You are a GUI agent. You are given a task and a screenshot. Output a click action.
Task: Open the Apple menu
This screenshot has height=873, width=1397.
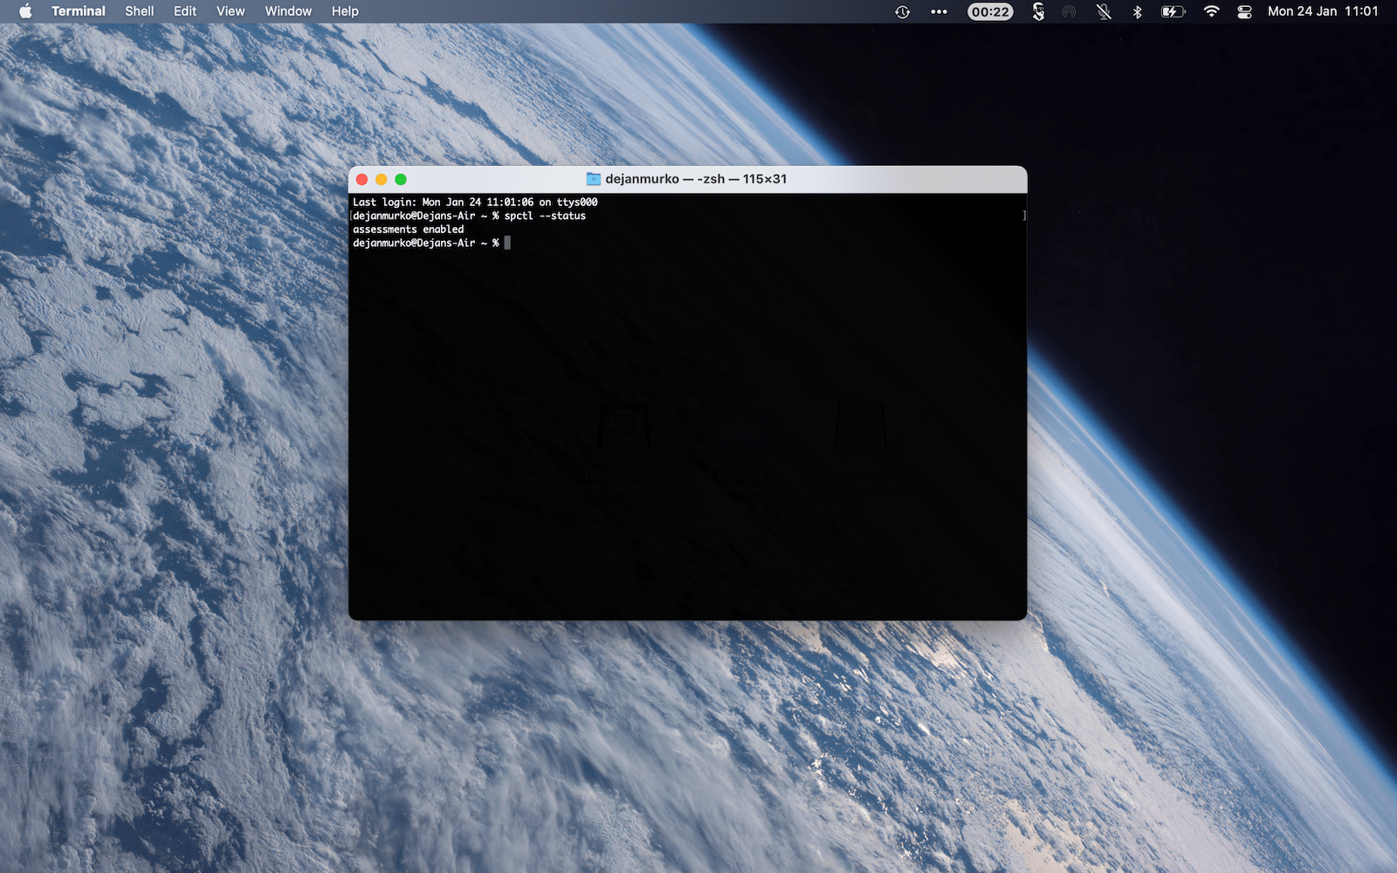25,11
